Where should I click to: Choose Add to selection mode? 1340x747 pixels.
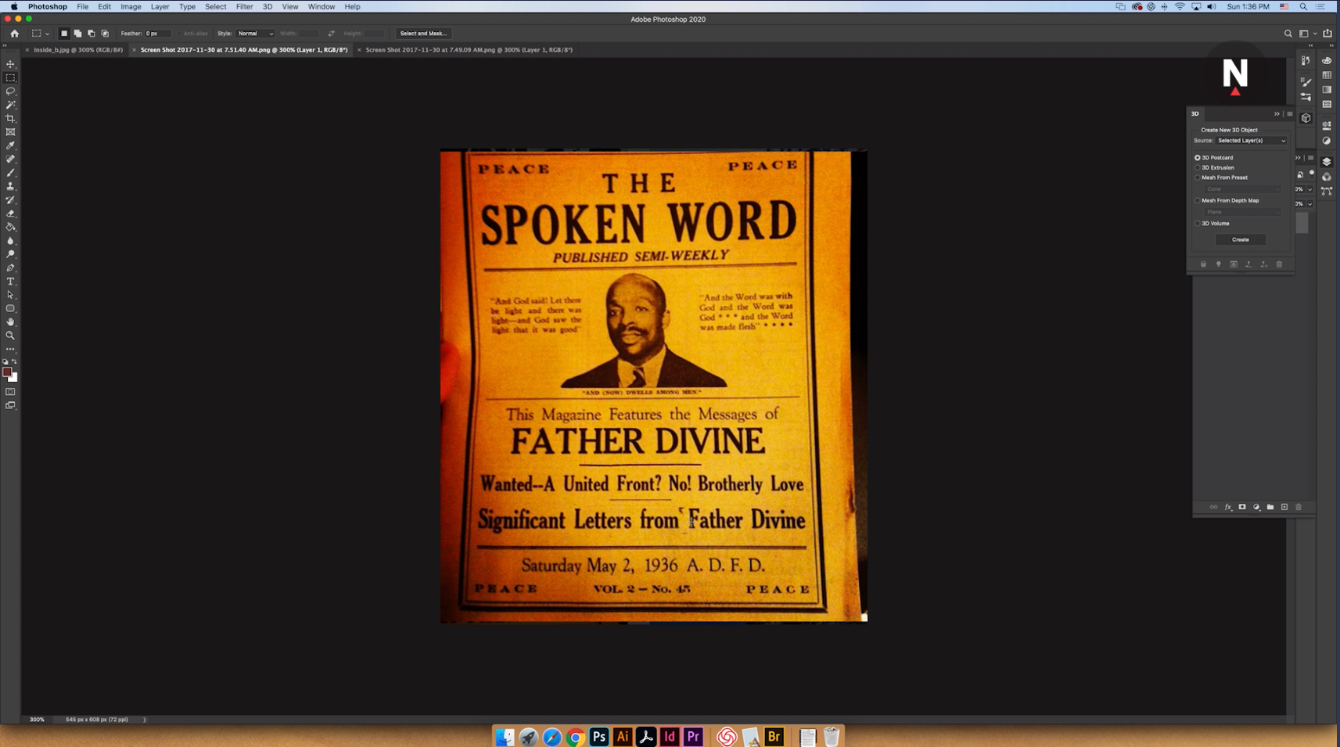click(77, 34)
